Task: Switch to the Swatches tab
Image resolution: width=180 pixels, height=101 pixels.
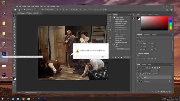Action: (143, 14)
